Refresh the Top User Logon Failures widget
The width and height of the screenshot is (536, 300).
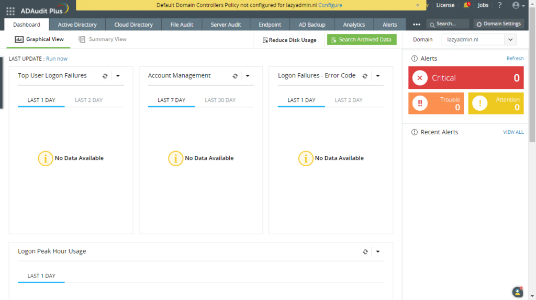coord(105,76)
